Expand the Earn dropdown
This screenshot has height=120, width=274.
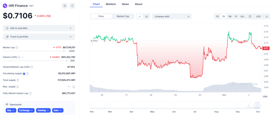58,110
